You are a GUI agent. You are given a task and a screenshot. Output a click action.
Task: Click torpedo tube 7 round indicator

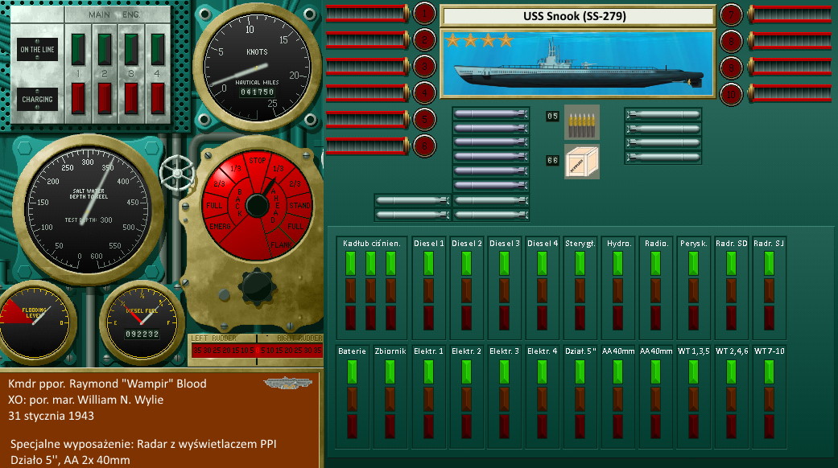(731, 14)
